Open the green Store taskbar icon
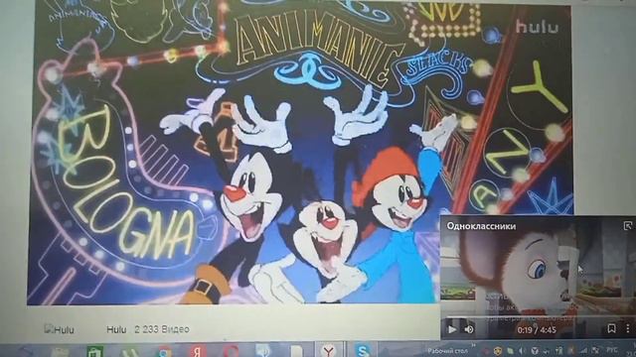The width and height of the screenshot is (636, 357). pos(94,351)
